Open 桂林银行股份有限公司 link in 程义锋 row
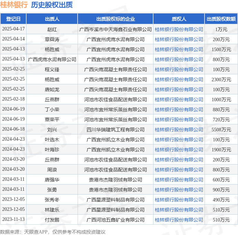The image size is (238, 235). coord(179,69)
